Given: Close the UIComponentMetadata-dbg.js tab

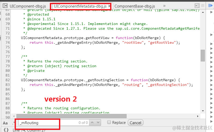Looking at the screenshot, I should 109,6.
